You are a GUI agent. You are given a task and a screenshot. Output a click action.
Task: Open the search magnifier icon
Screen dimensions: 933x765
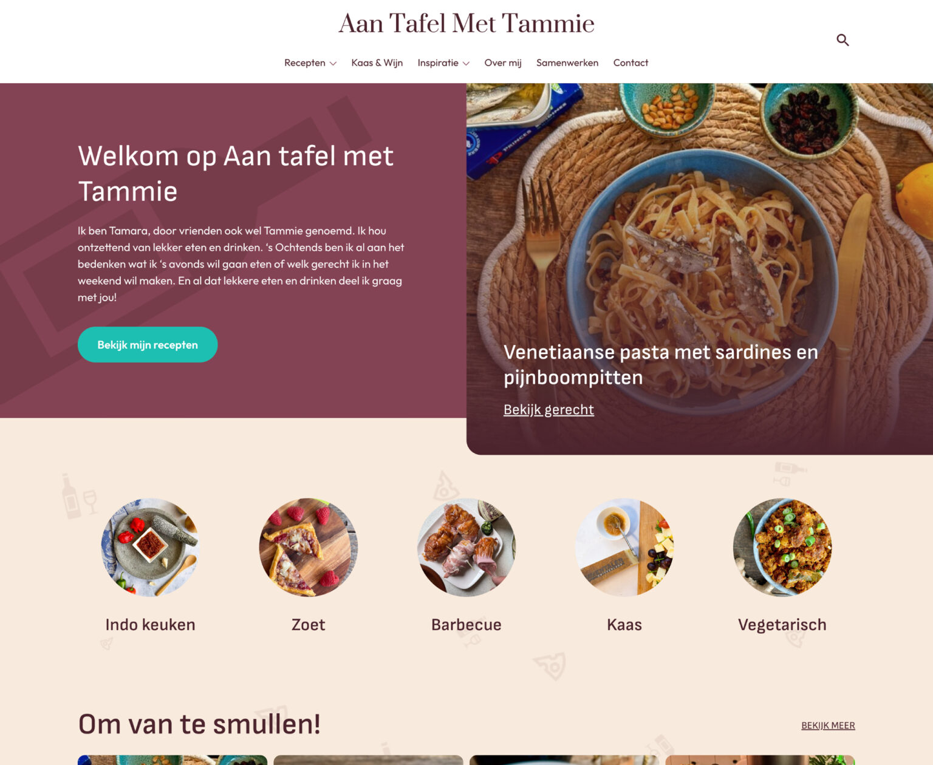tap(842, 40)
